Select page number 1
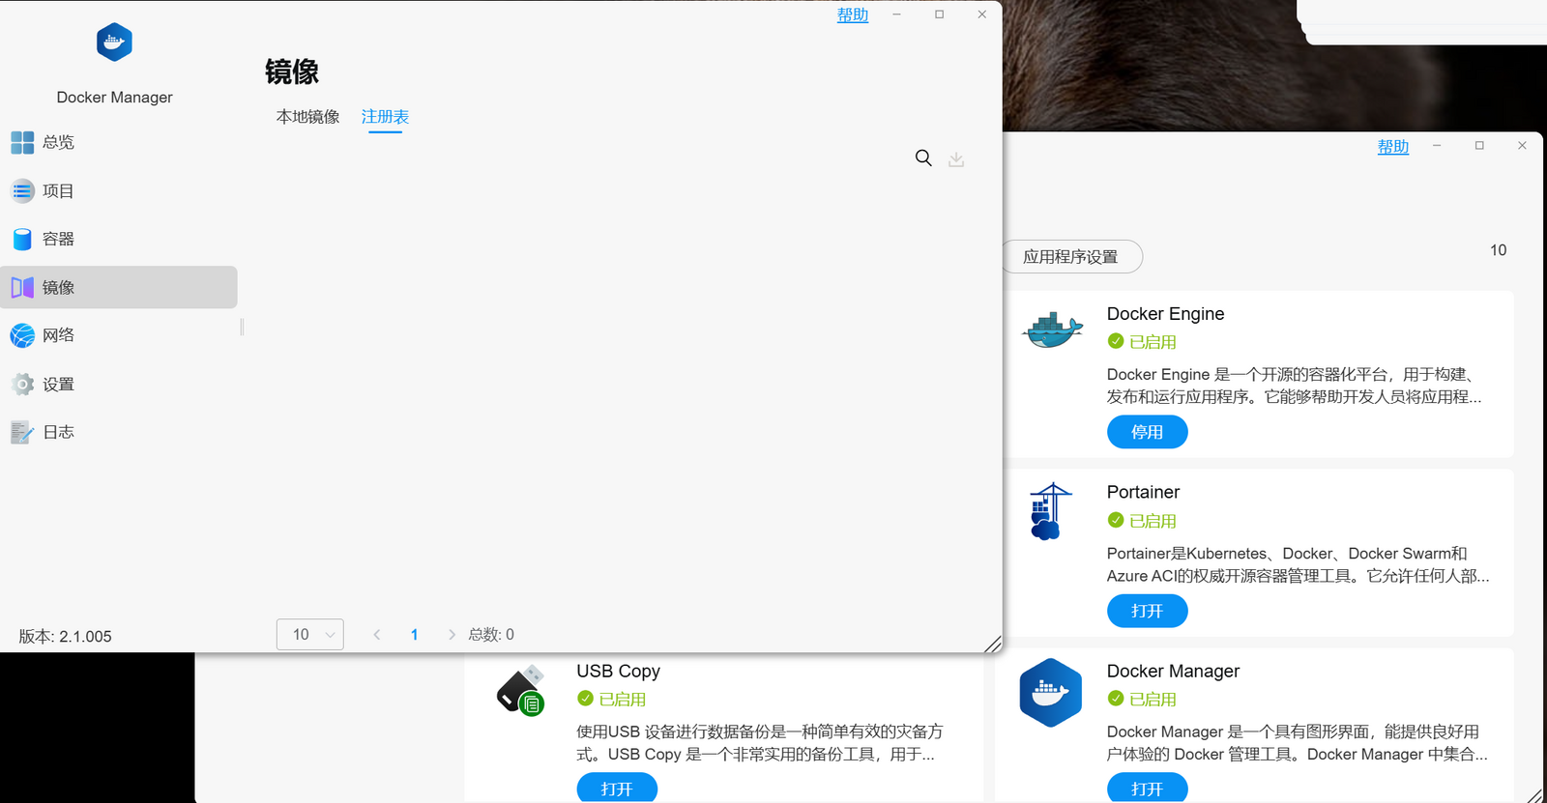Screen dimensions: 1547x803 [415, 635]
